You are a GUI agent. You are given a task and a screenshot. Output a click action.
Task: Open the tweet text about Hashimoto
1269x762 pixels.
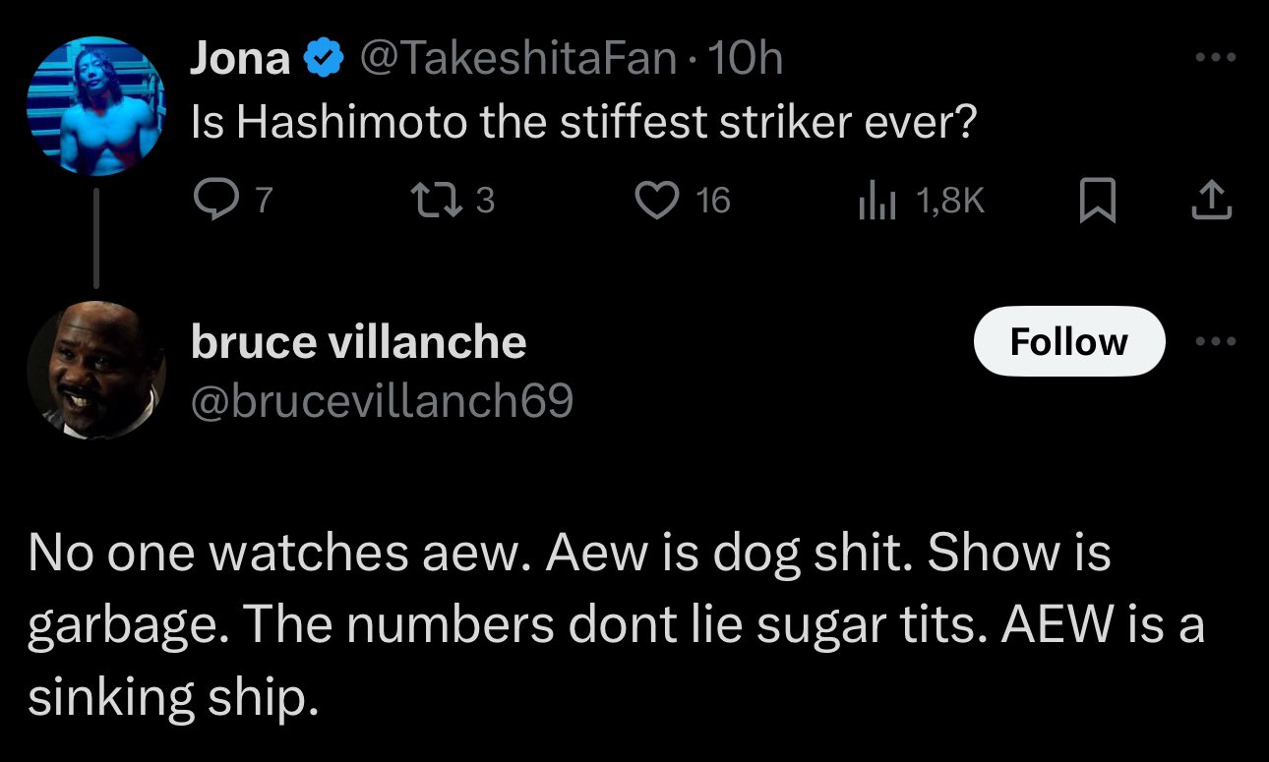point(580,123)
